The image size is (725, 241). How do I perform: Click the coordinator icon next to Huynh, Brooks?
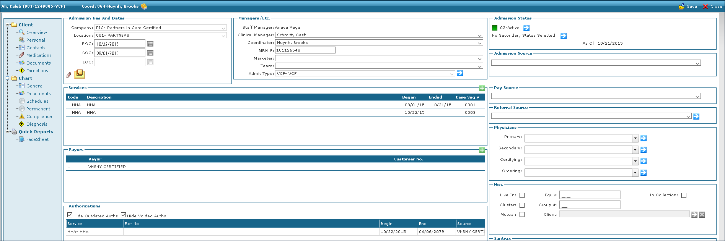pos(144,6)
